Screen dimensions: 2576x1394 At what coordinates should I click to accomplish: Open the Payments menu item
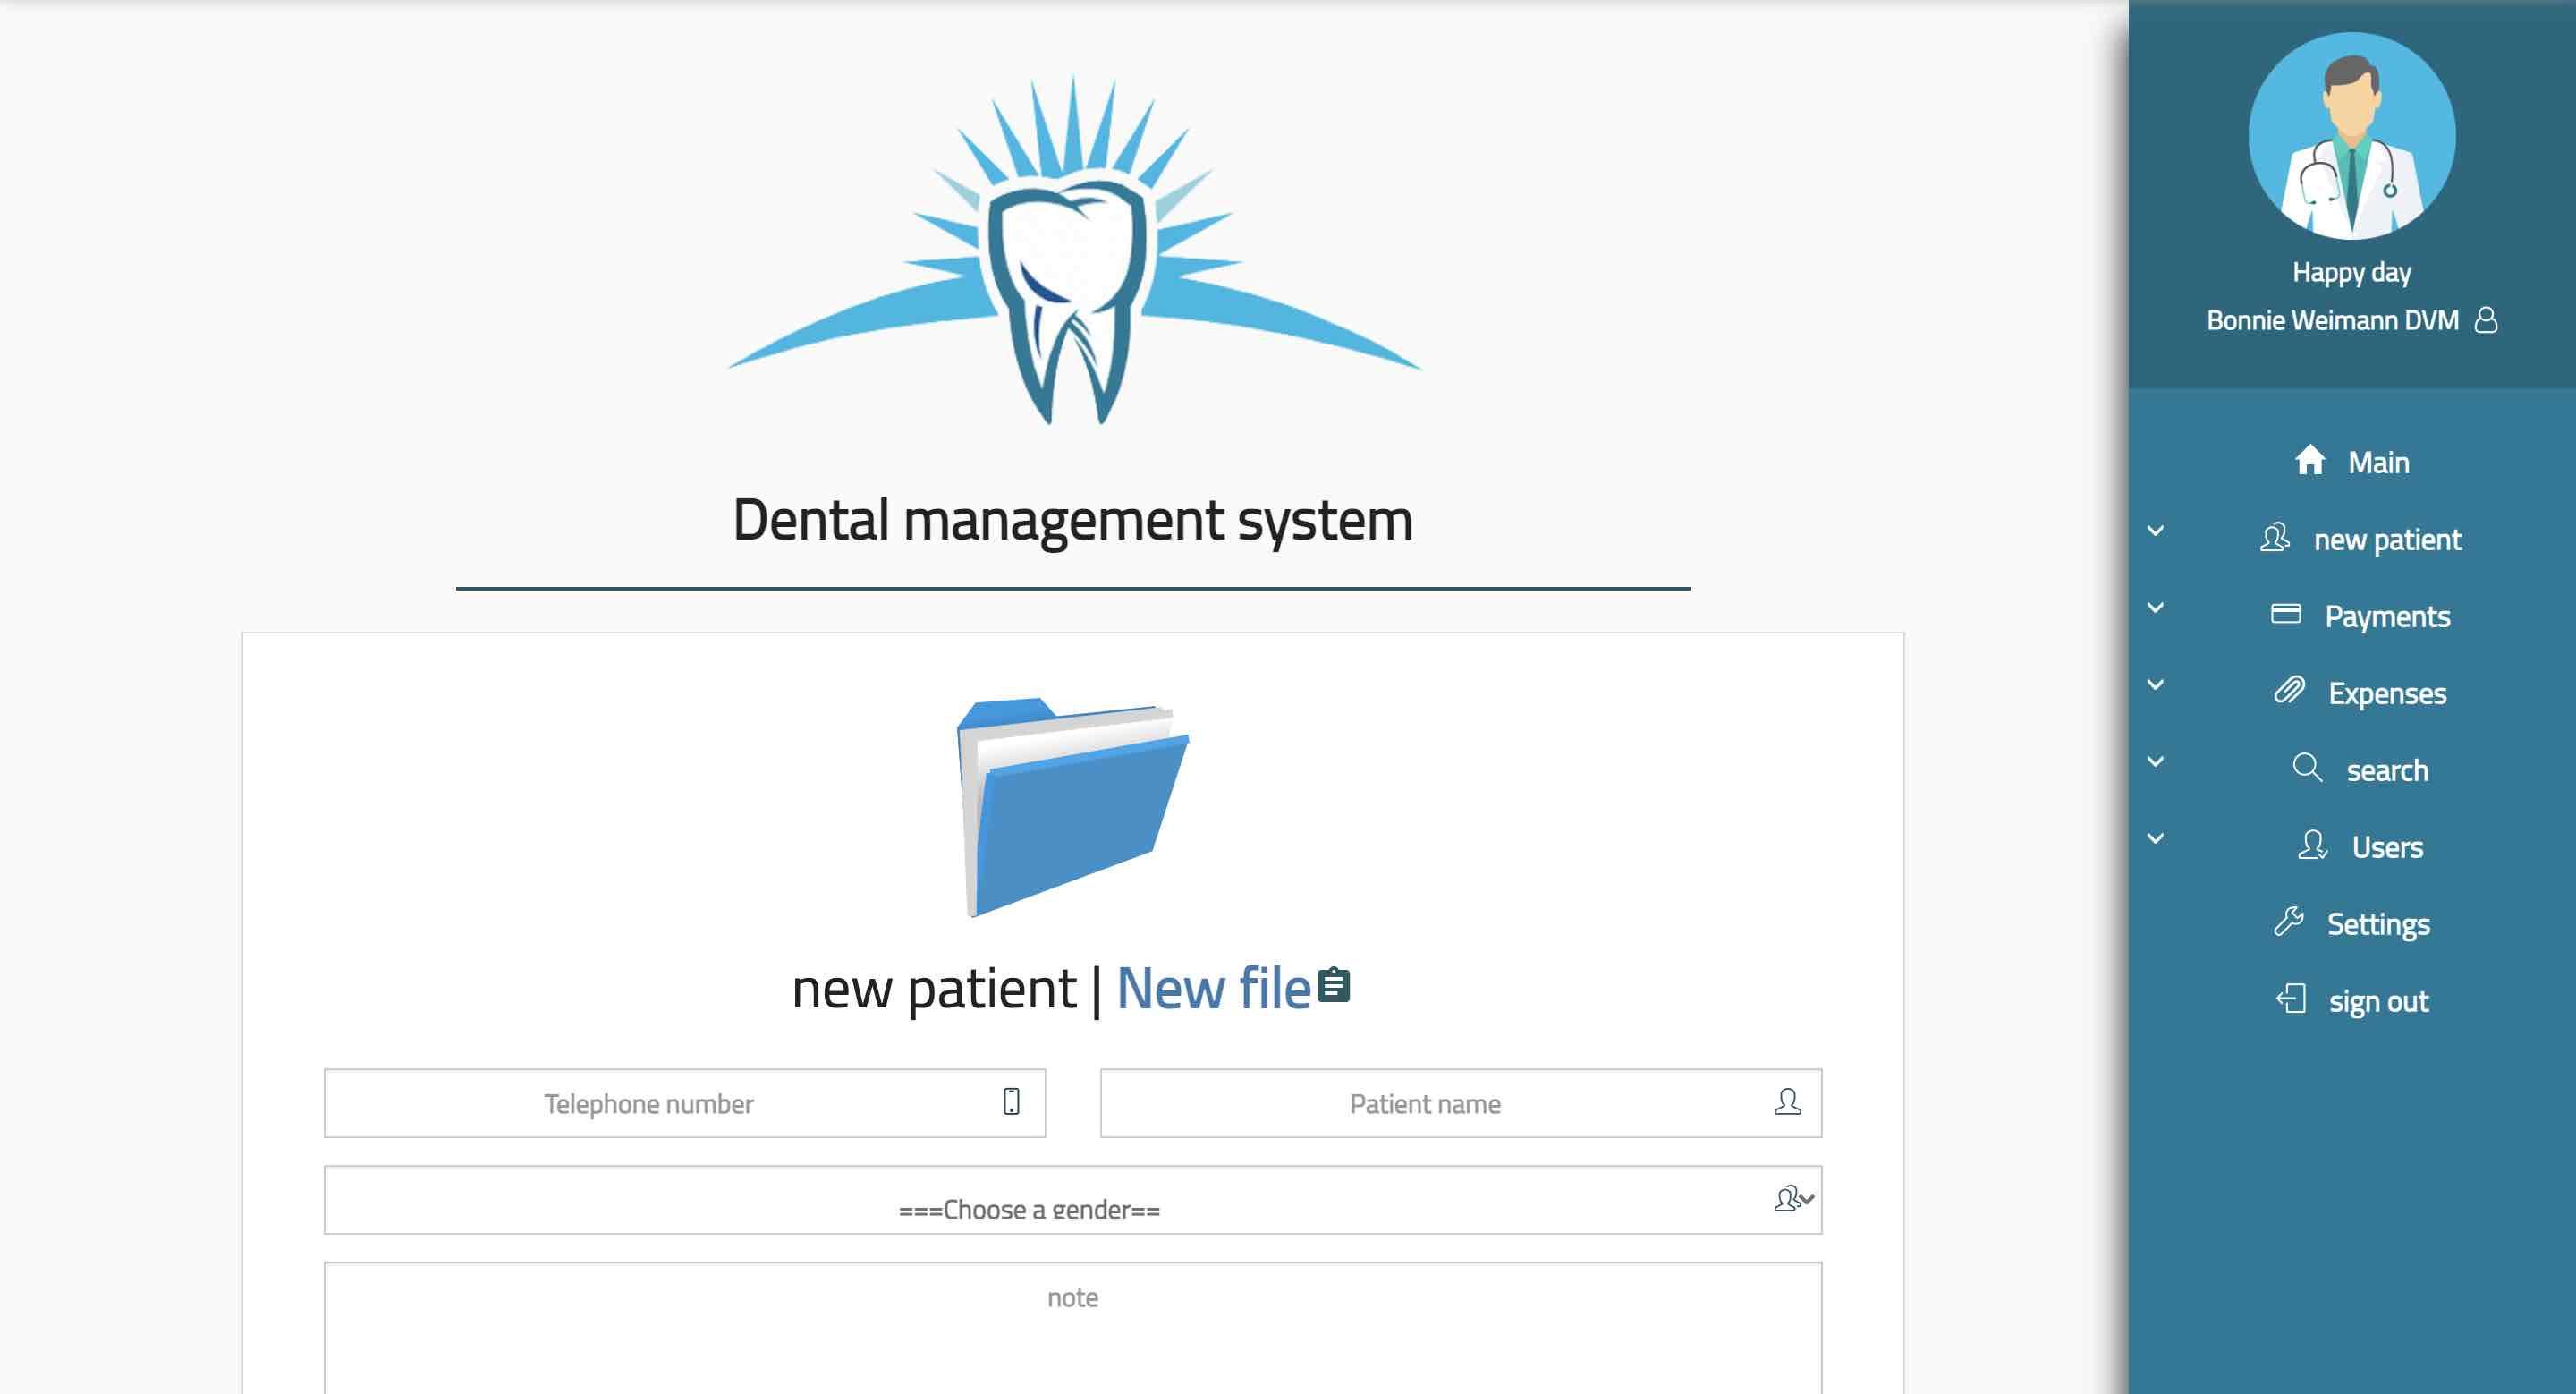tap(2352, 616)
